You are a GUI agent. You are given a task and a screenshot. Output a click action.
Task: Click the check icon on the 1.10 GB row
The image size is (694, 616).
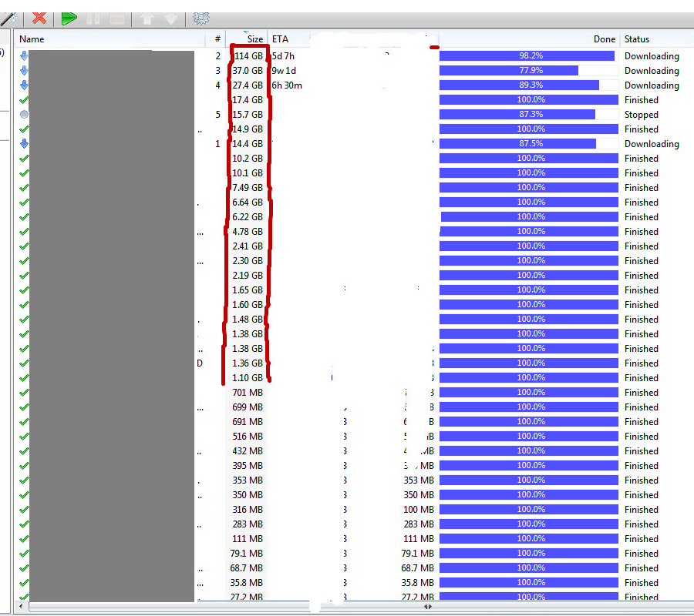tap(25, 378)
